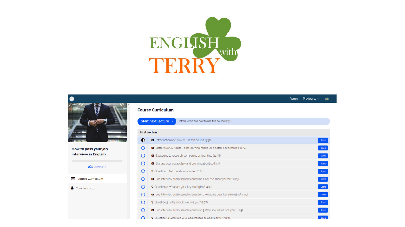The image size is (405, 227).
Task: Click the Start next lecture button
Action: tap(157, 121)
